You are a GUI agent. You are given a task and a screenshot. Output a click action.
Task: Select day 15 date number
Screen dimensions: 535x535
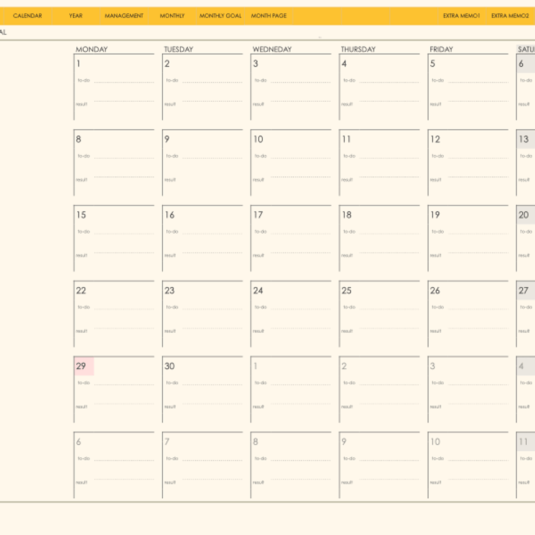(x=81, y=215)
